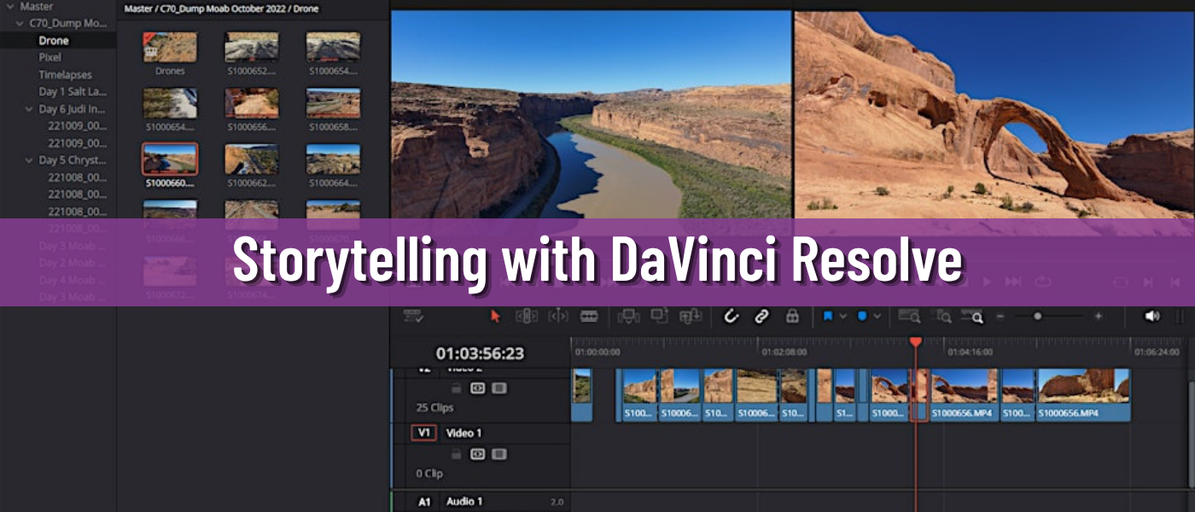Select the S1000656 clip thumbnail
This screenshot has height=512, width=1195.
coord(251,102)
